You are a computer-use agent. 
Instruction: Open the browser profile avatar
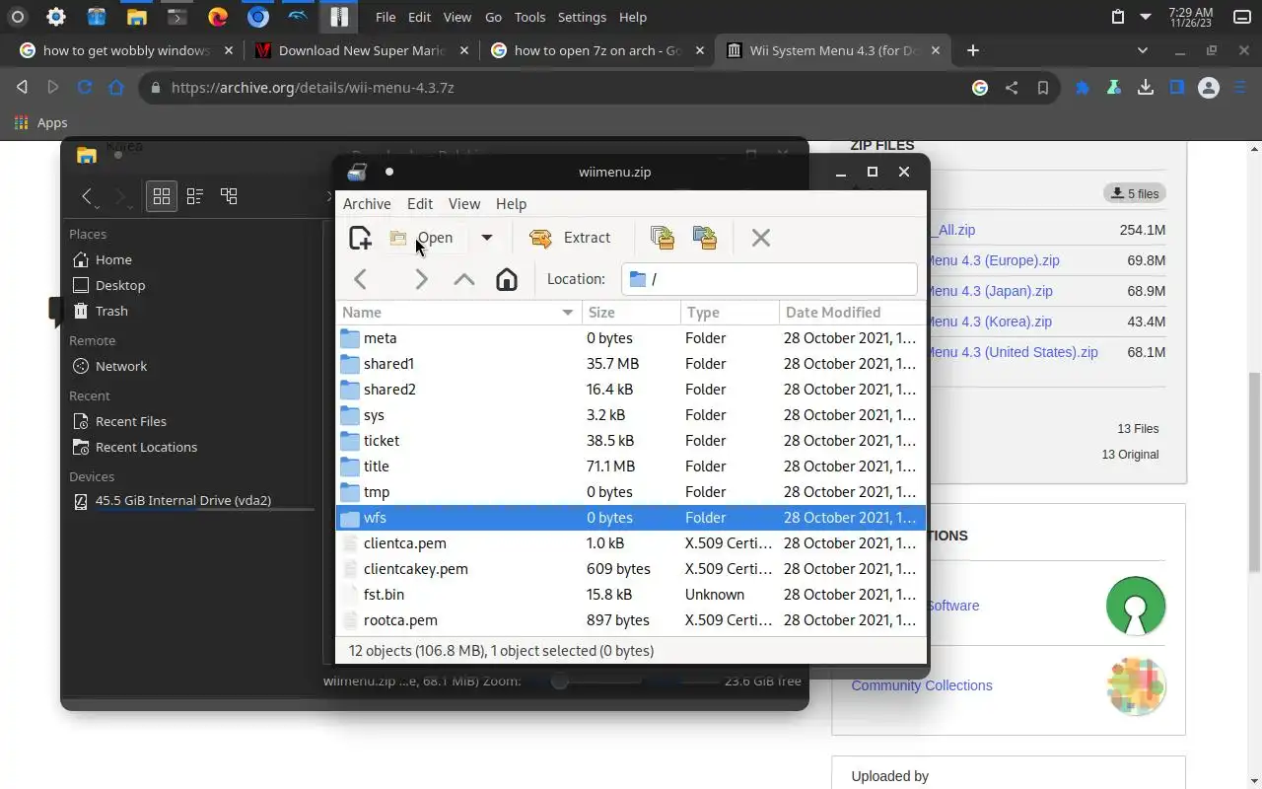point(1209,88)
